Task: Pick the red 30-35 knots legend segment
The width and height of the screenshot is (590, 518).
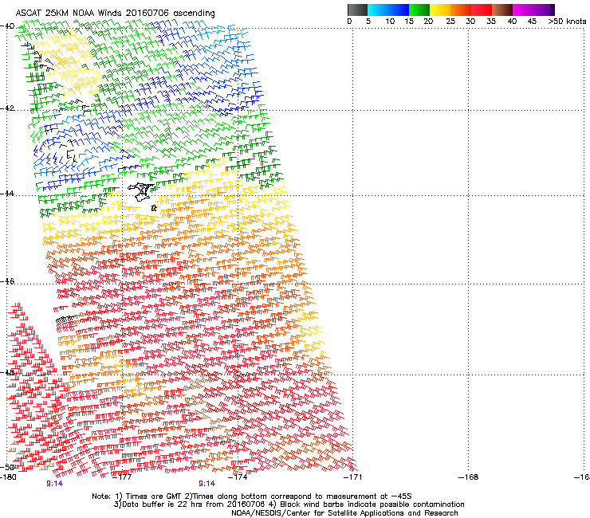Action: 482,10
